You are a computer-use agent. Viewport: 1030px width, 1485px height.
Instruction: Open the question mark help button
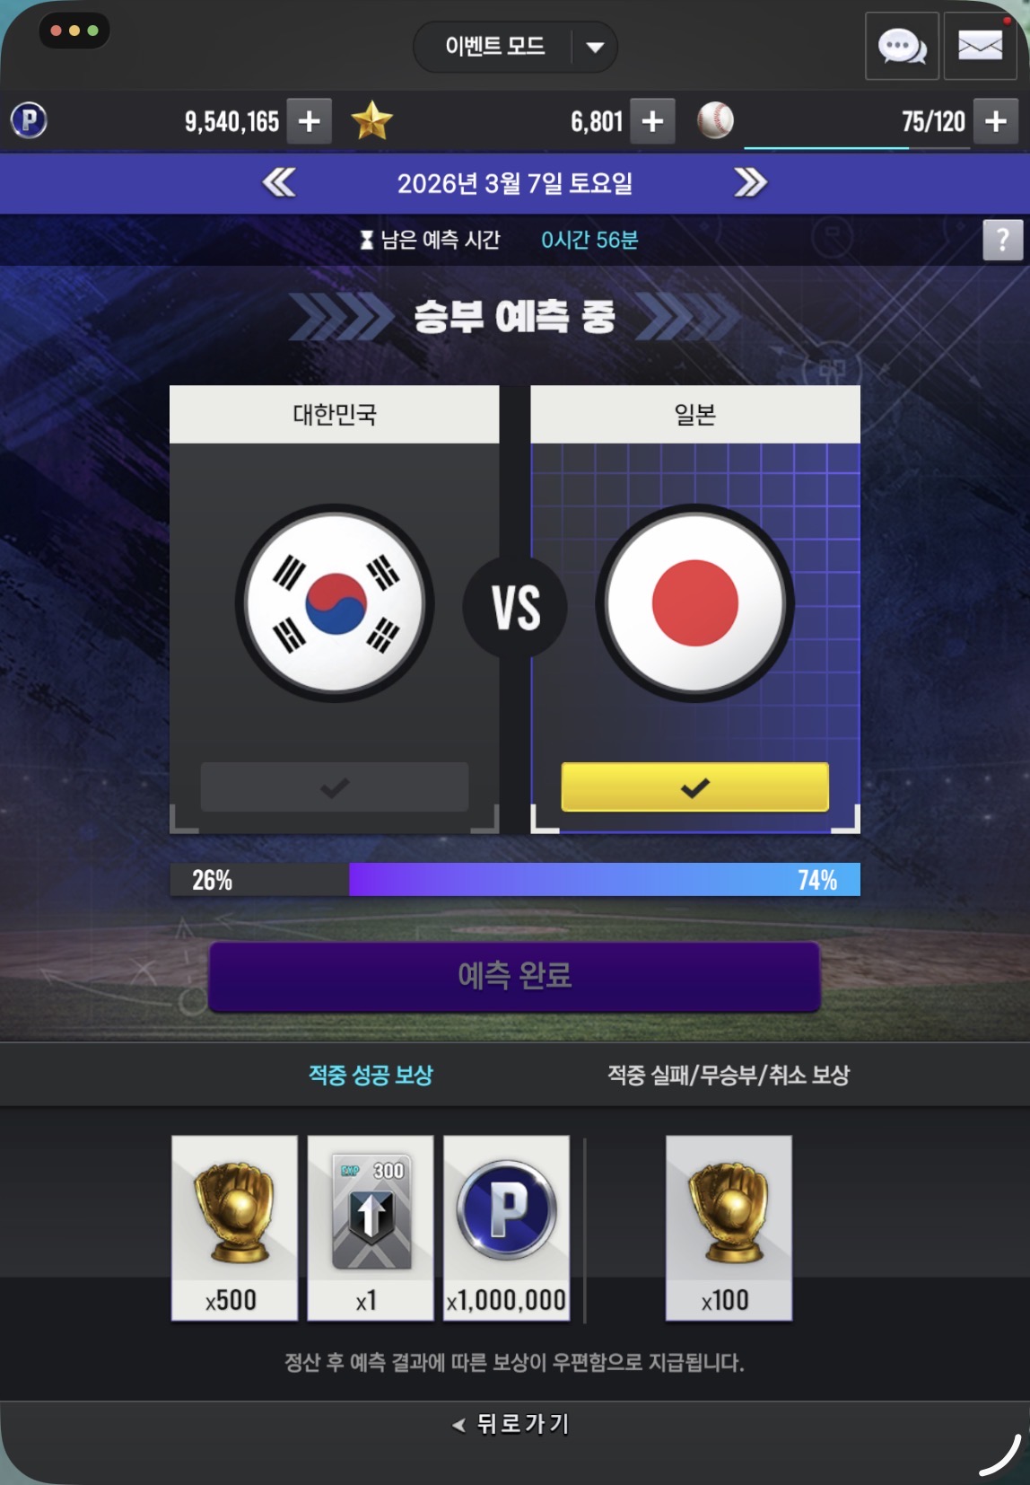(x=1002, y=240)
